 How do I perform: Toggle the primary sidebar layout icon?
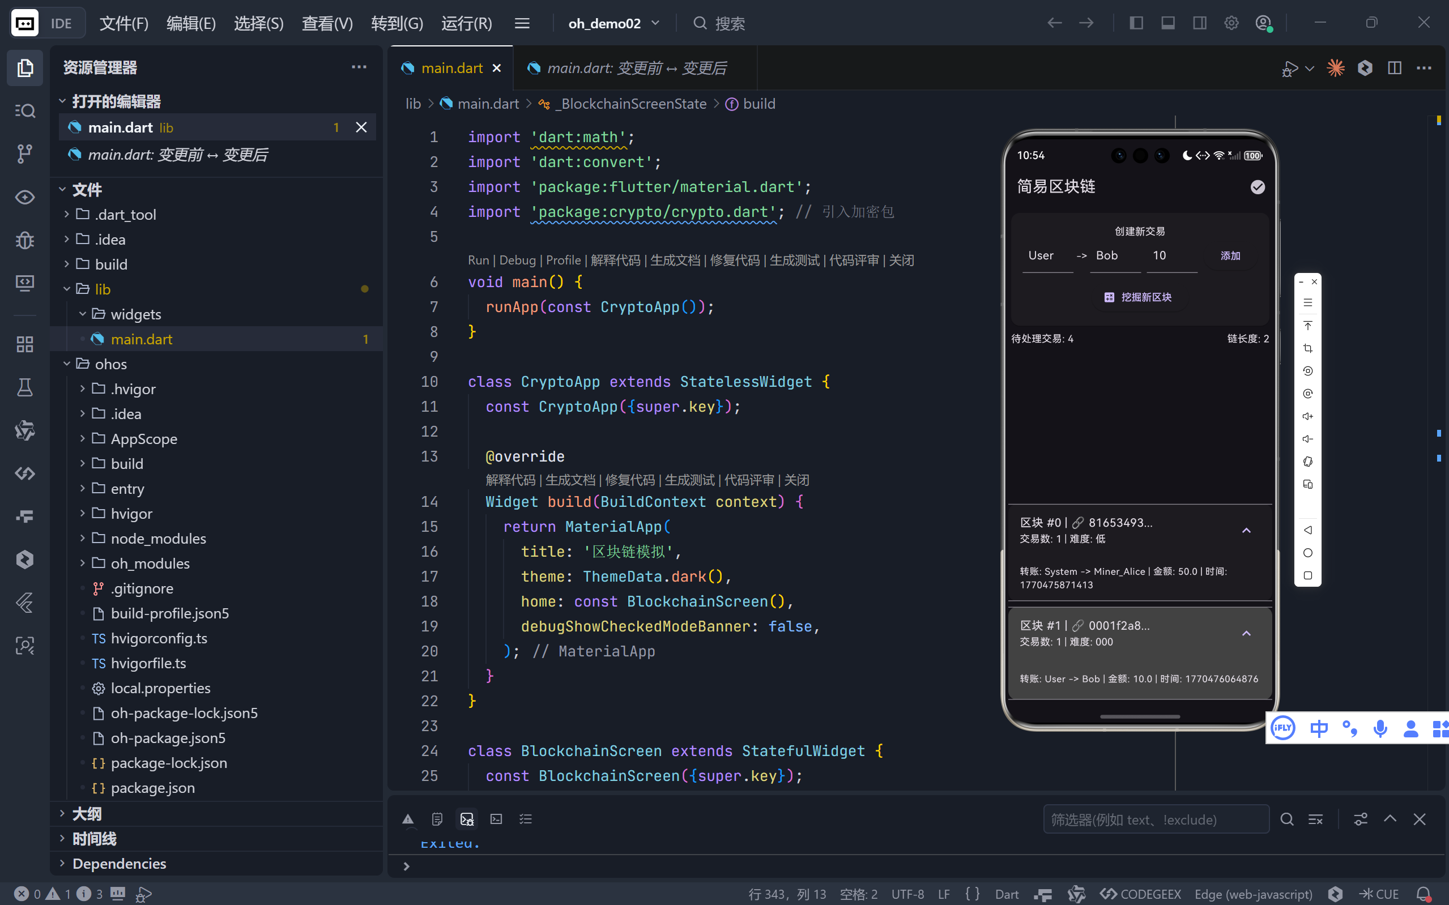click(1136, 23)
